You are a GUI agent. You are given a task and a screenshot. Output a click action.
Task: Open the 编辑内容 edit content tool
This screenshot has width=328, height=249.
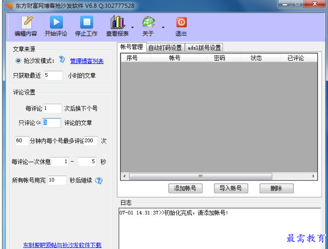point(26,26)
